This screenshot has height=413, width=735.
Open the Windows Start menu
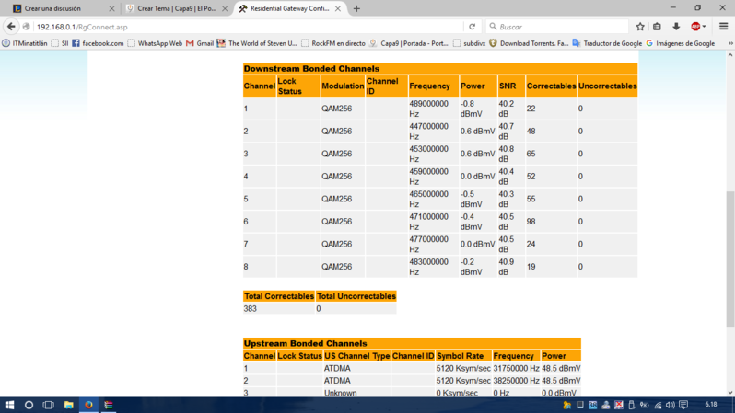pos(10,405)
